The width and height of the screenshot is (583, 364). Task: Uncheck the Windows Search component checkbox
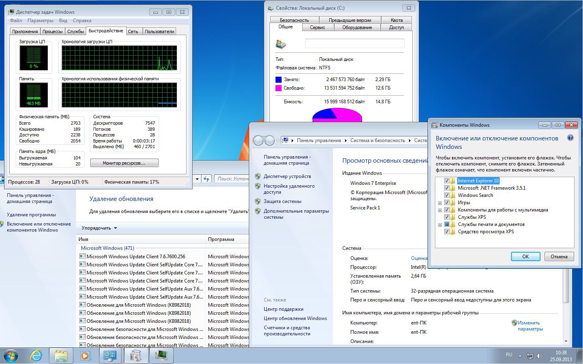tap(447, 195)
